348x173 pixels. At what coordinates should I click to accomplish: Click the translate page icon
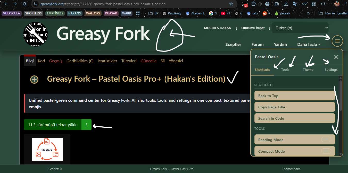tap(295, 4)
